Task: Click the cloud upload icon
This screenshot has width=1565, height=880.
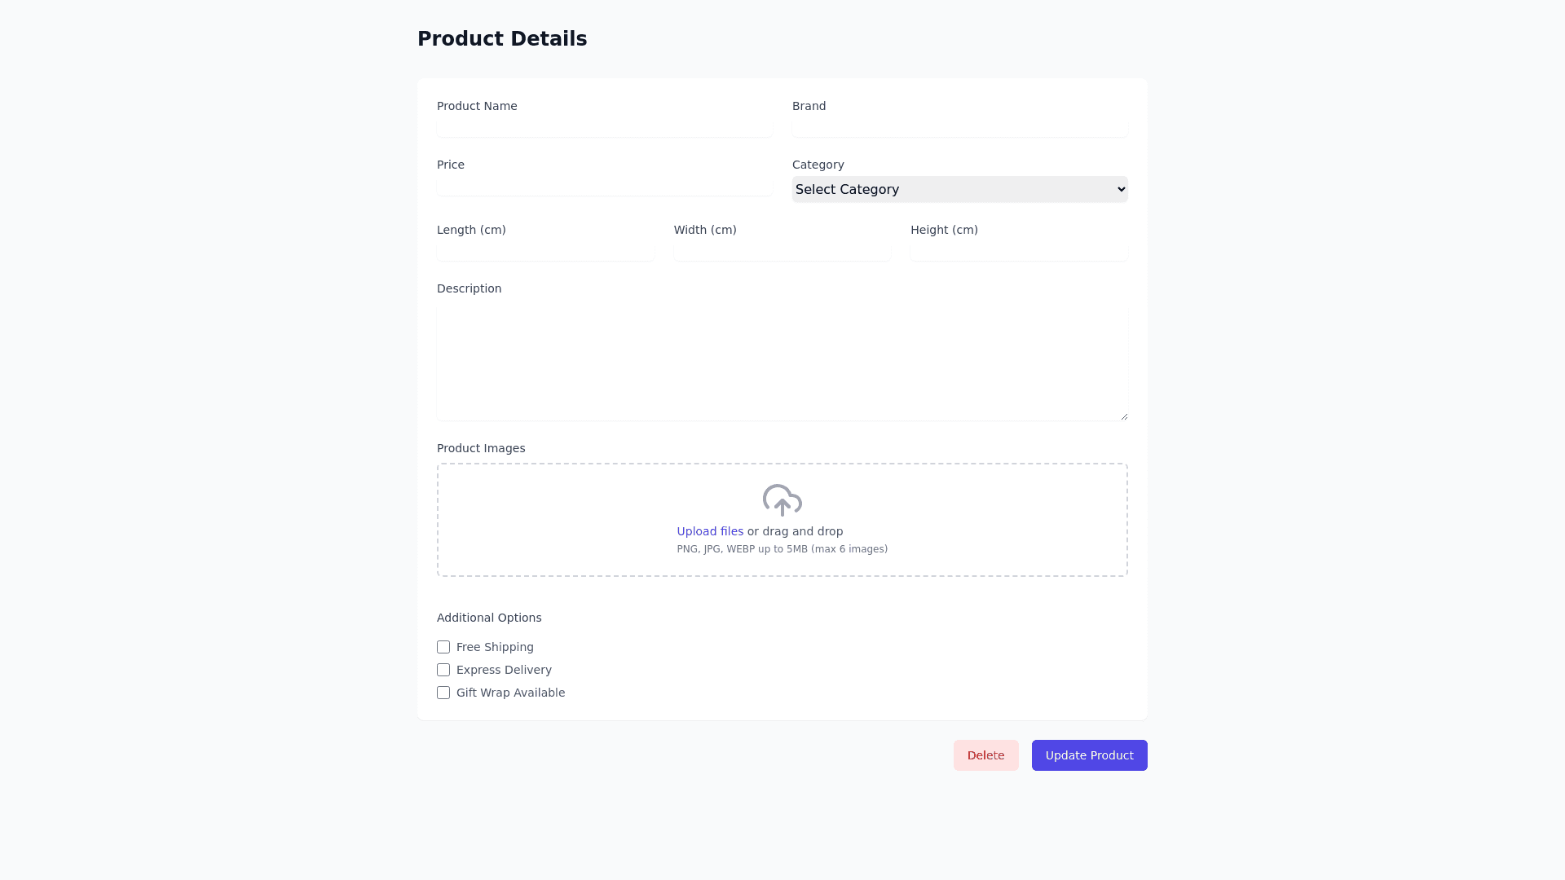Action: point(782,500)
